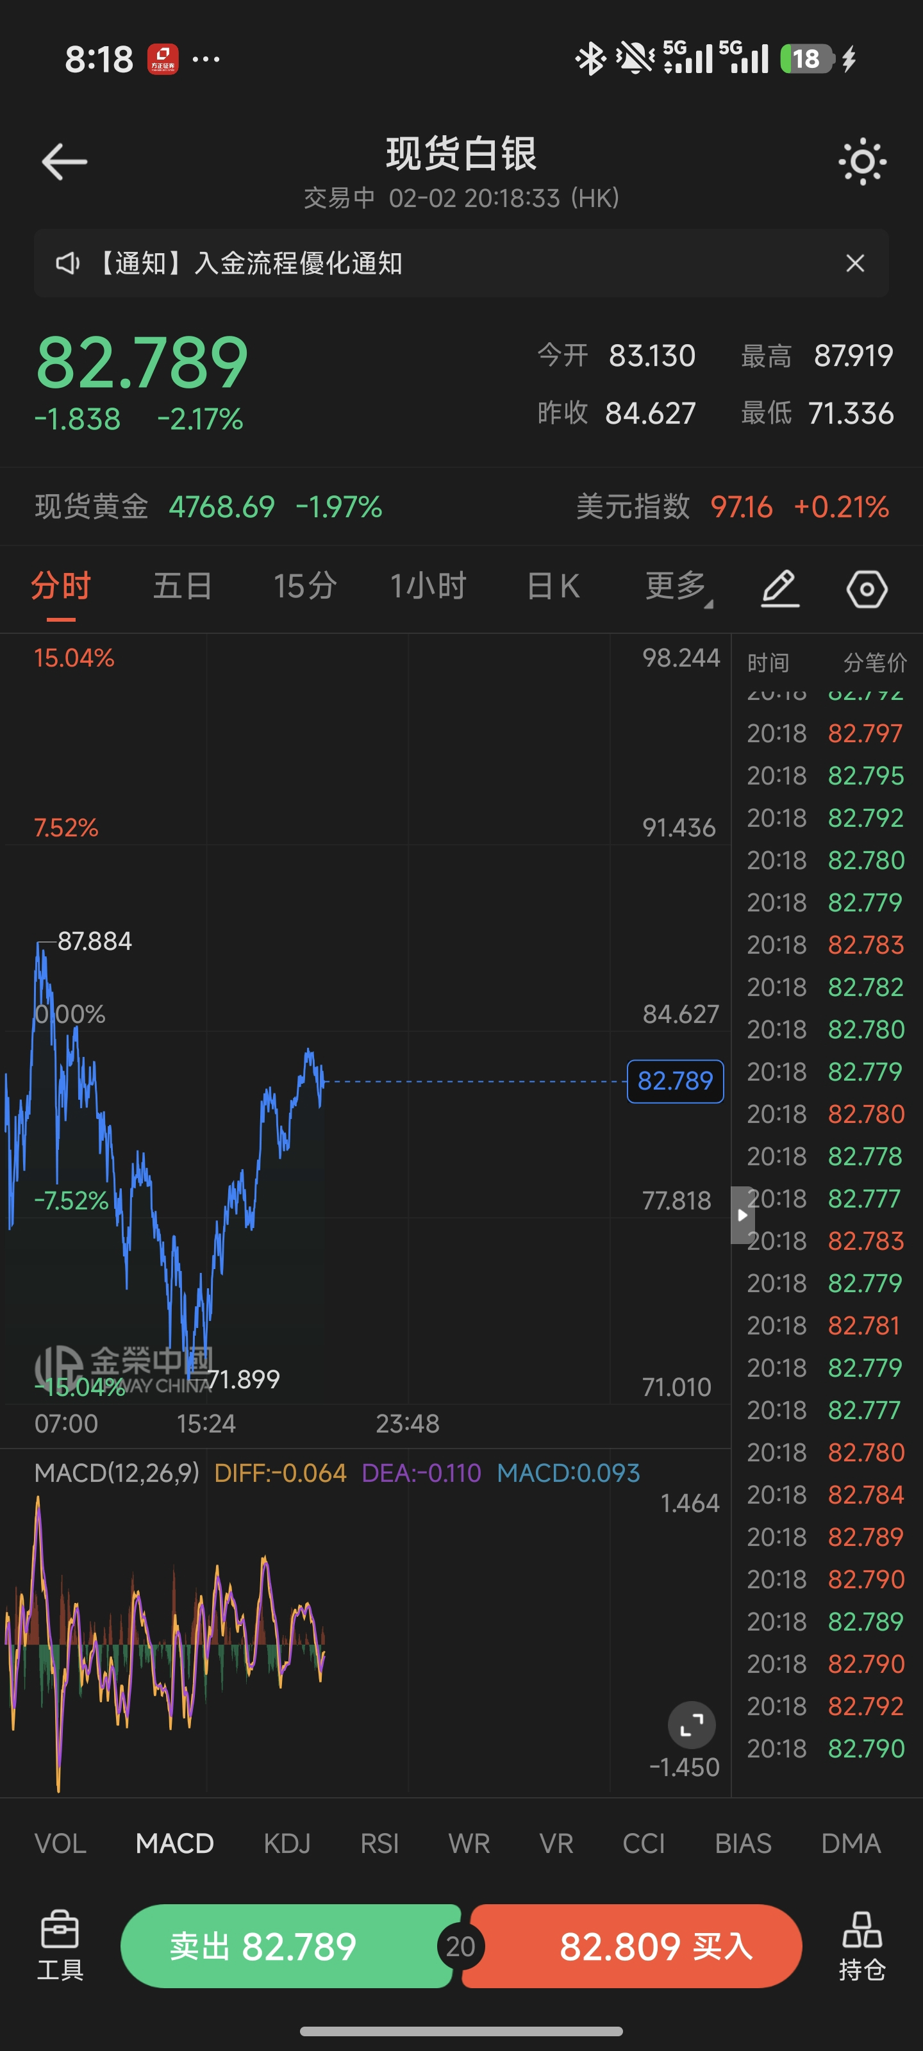
Task: Select the VR indicator
Action: click(x=556, y=1843)
